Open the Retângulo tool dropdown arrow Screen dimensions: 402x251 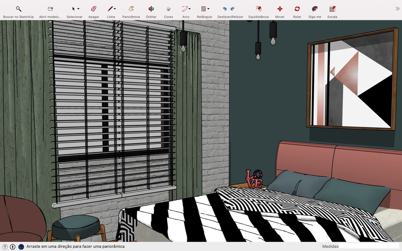click(208, 9)
